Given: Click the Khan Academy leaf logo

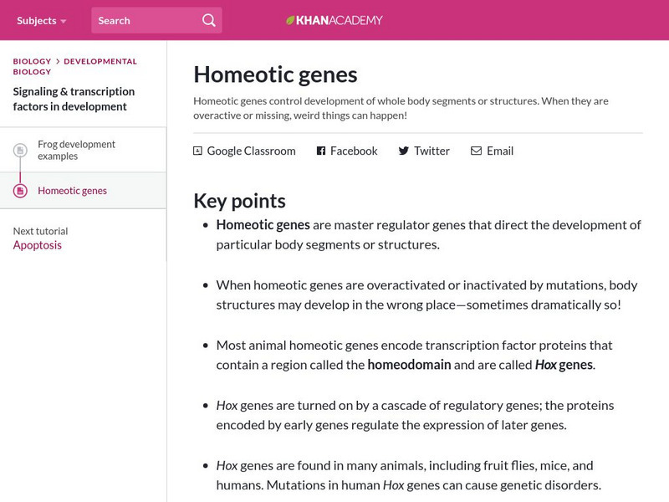Looking at the screenshot, I should [290, 20].
